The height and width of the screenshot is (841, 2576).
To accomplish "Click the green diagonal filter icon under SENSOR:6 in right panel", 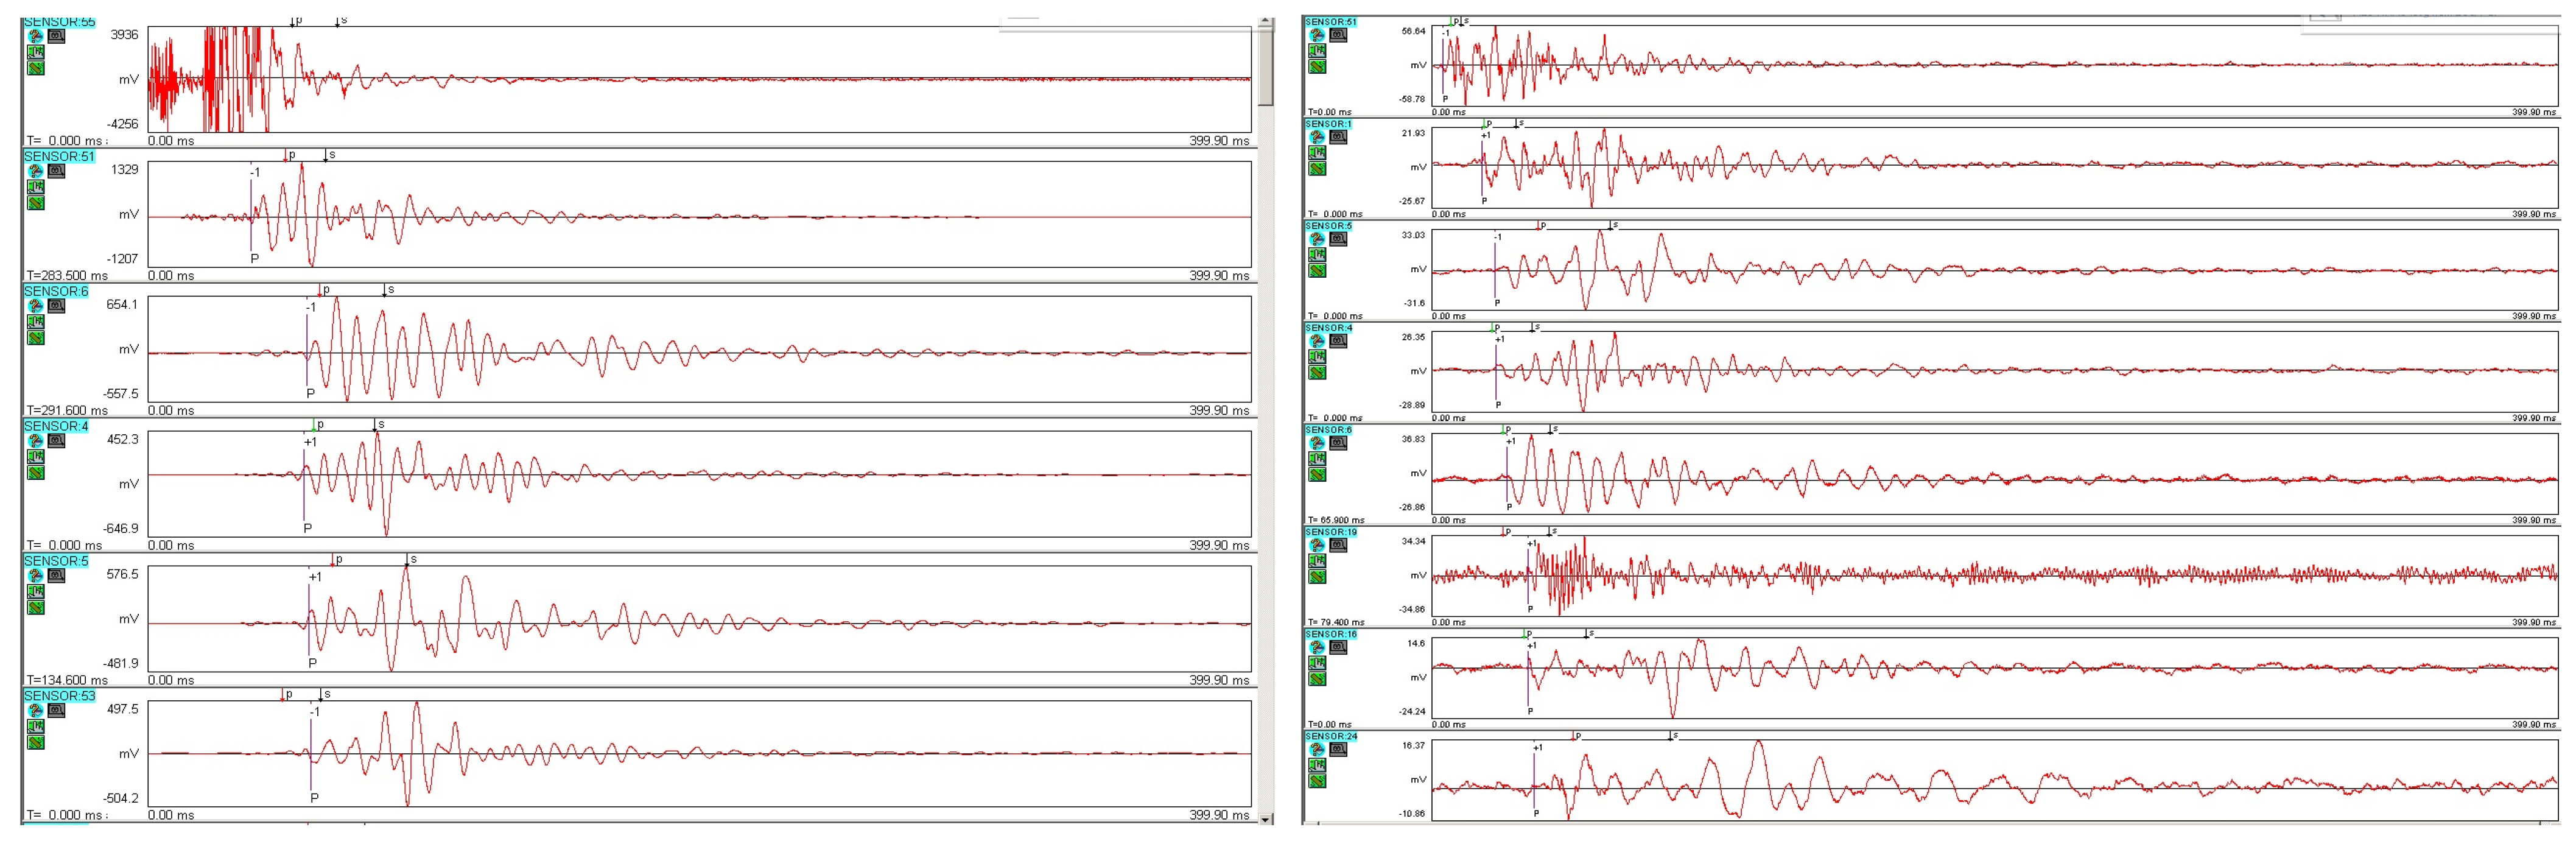I will [x=1317, y=475].
